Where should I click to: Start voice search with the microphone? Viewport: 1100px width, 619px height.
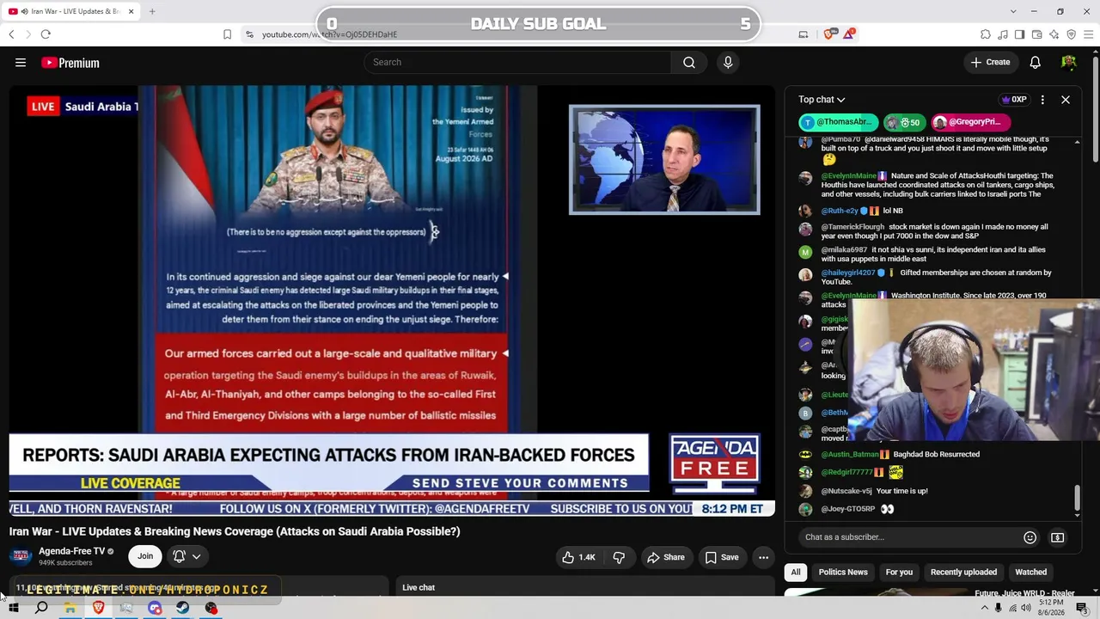pyautogui.click(x=728, y=62)
